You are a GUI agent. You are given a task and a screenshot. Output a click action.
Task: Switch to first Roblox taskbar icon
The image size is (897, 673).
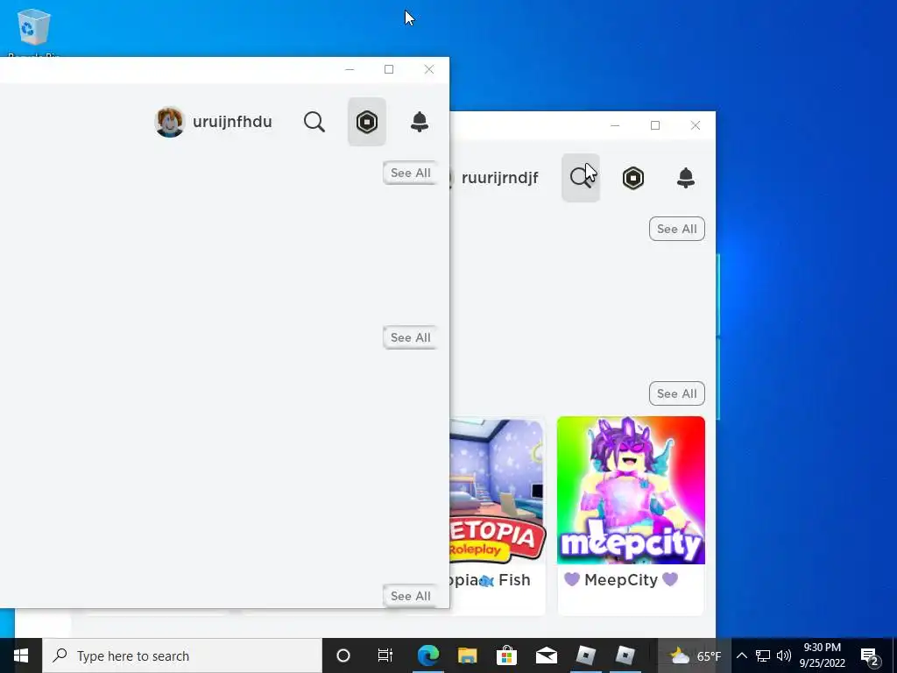586,655
